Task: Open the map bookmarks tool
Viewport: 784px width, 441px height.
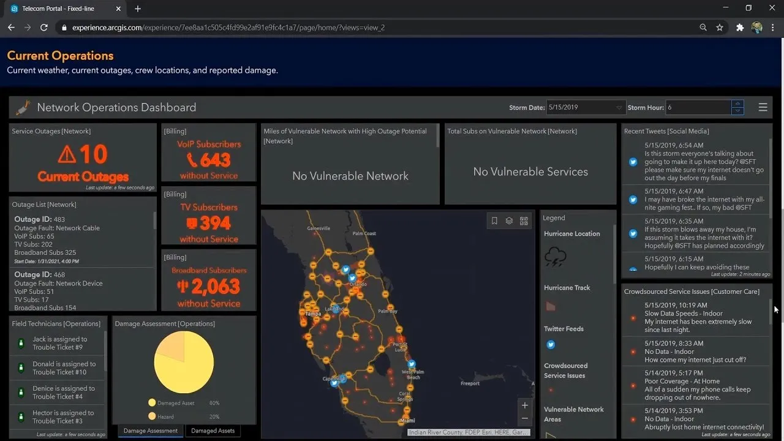Action: tap(494, 221)
